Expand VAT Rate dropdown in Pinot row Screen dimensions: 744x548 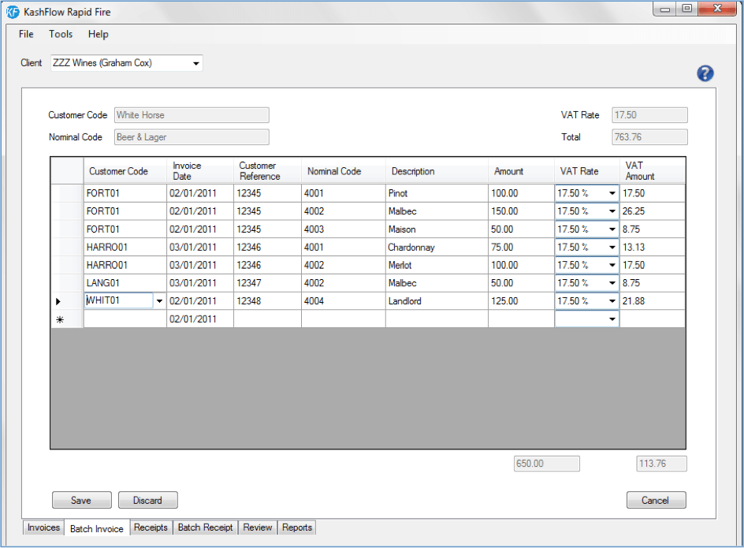coord(612,193)
